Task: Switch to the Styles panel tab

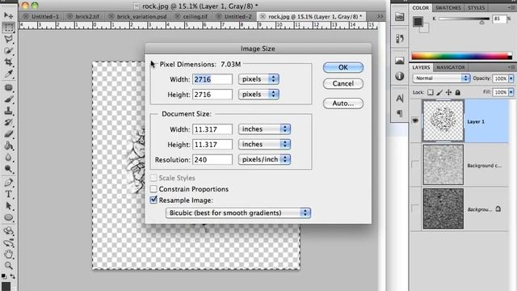Action: [x=476, y=7]
